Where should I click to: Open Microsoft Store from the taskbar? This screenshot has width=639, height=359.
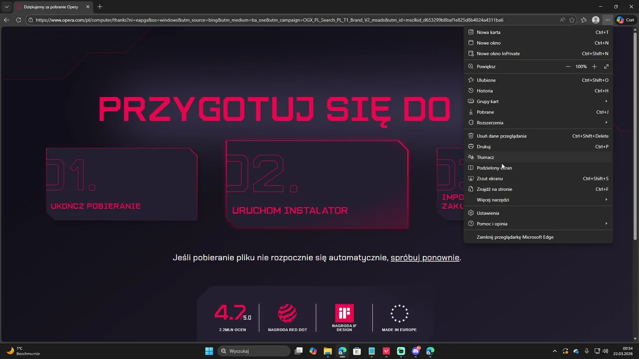point(357,351)
